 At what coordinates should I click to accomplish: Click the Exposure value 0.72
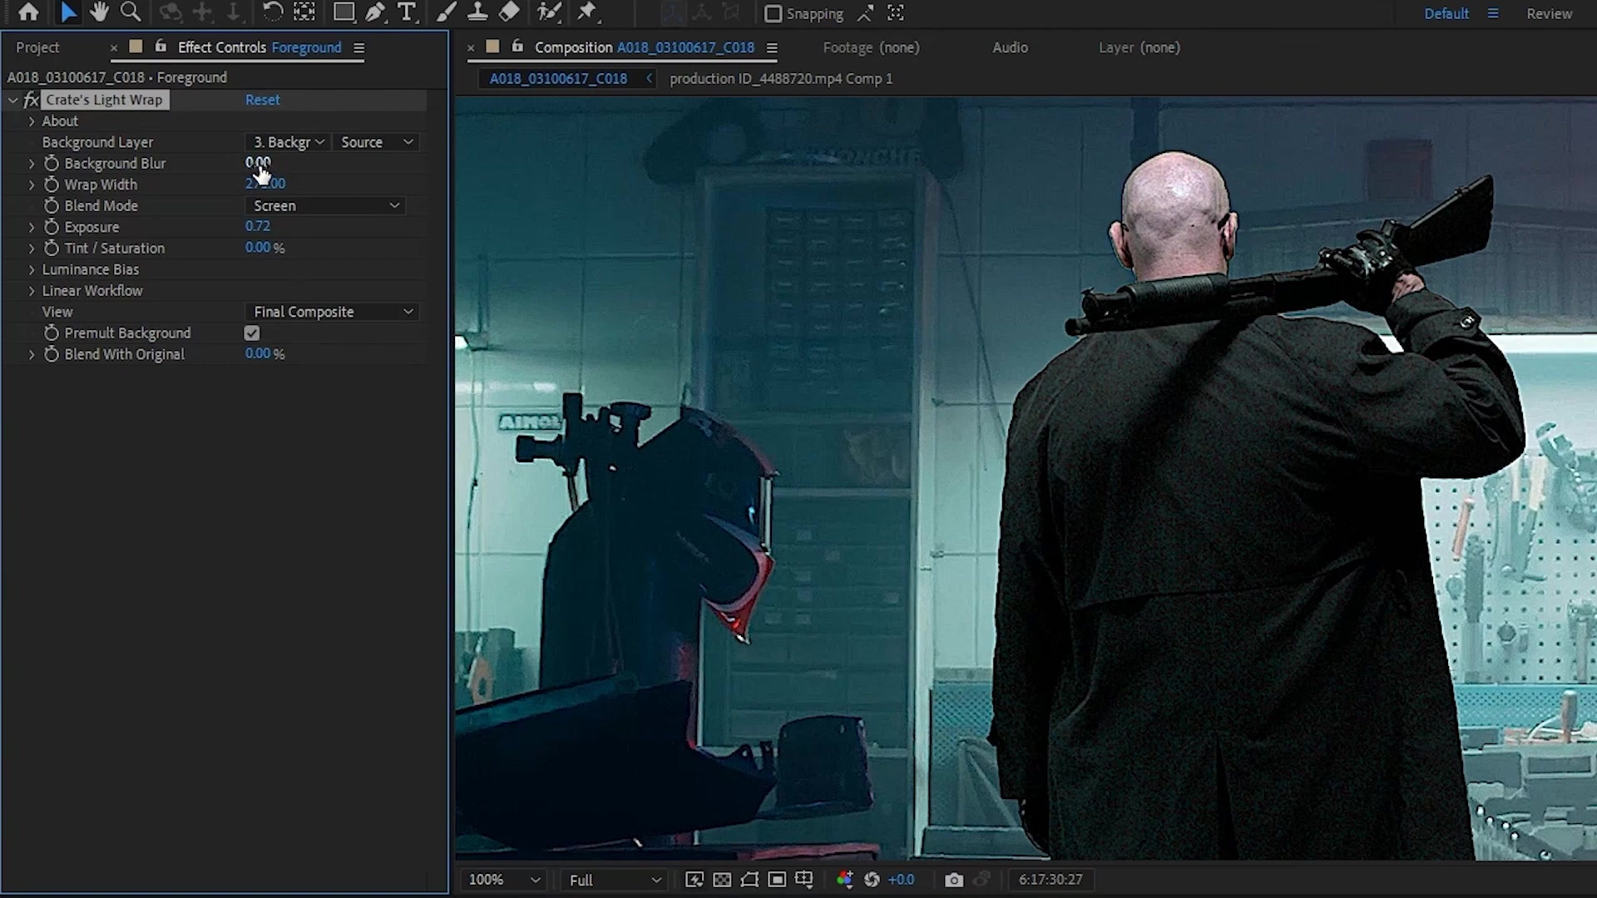point(258,226)
